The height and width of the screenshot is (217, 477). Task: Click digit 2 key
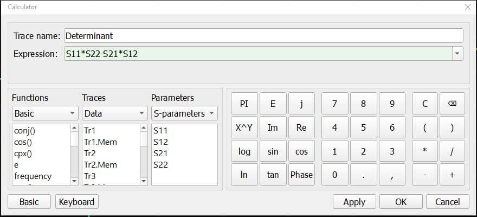363,151
